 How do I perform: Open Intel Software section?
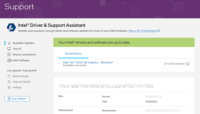point(21,60)
